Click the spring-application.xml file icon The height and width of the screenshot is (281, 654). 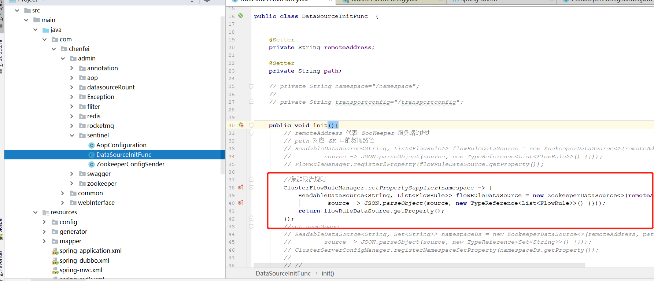(55, 251)
